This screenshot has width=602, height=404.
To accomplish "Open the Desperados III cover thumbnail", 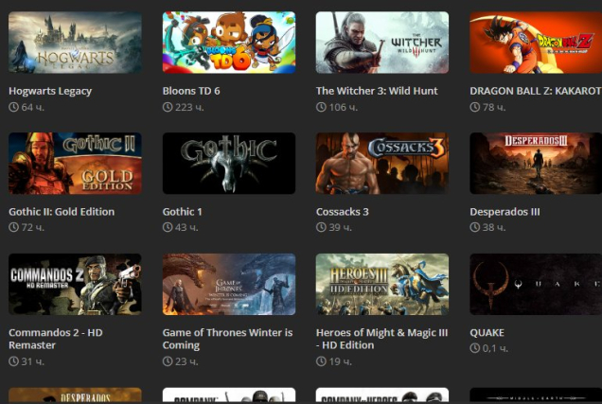I will point(536,164).
